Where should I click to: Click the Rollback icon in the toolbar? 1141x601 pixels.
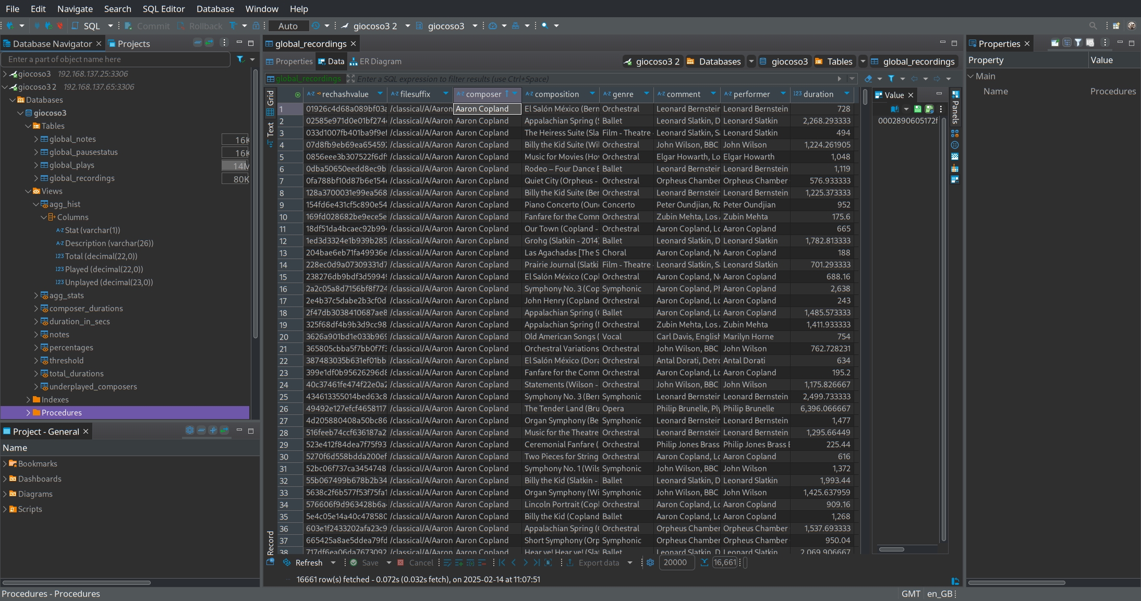coord(181,26)
